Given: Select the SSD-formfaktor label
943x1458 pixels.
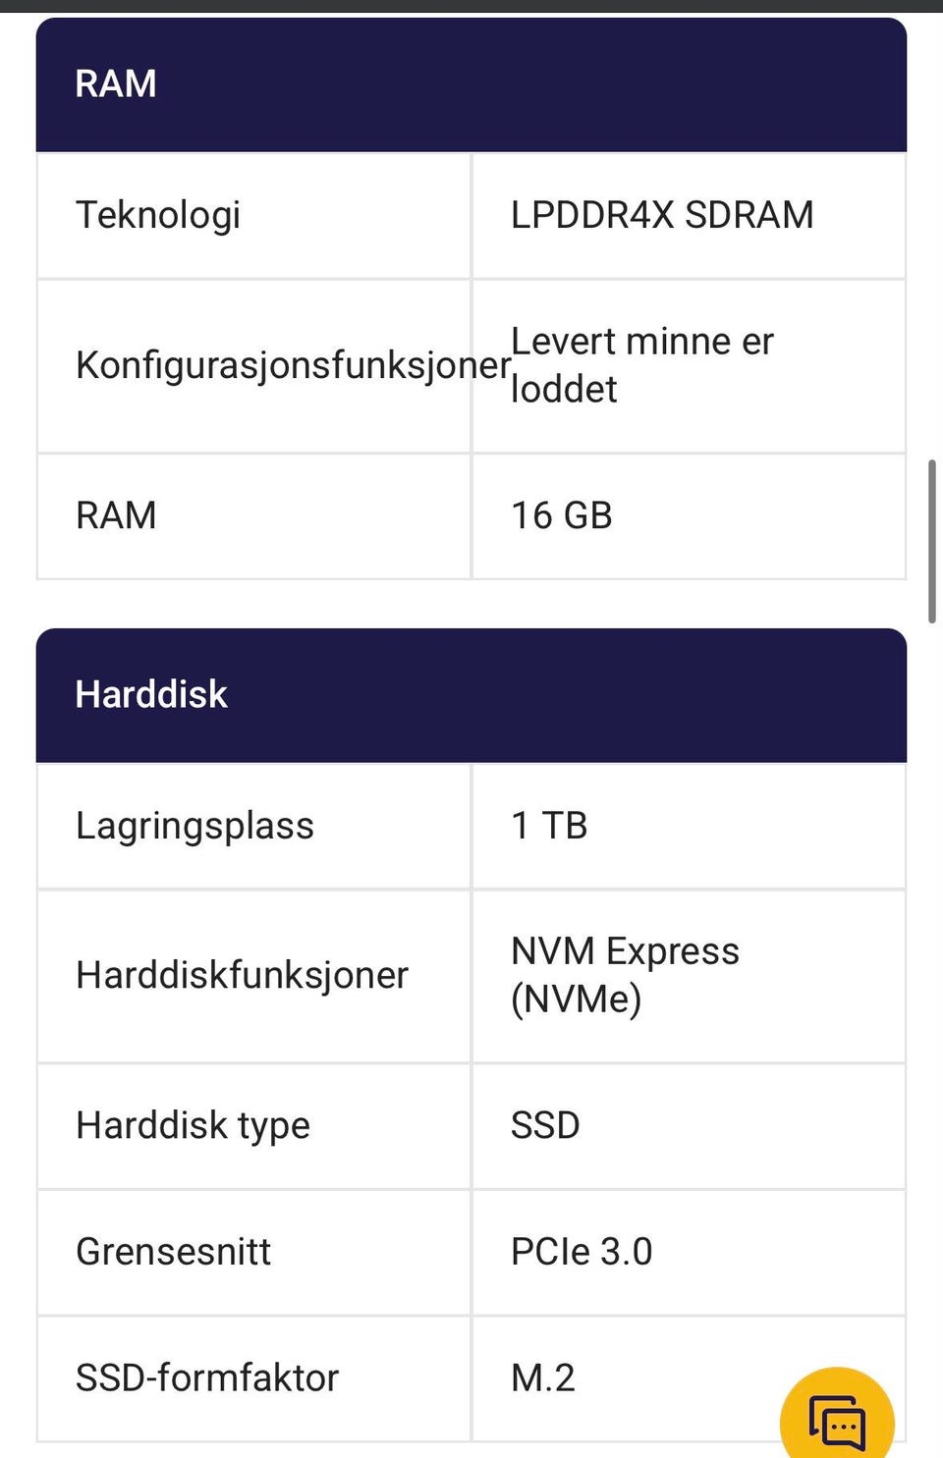Looking at the screenshot, I should [x=207, y=1377].
